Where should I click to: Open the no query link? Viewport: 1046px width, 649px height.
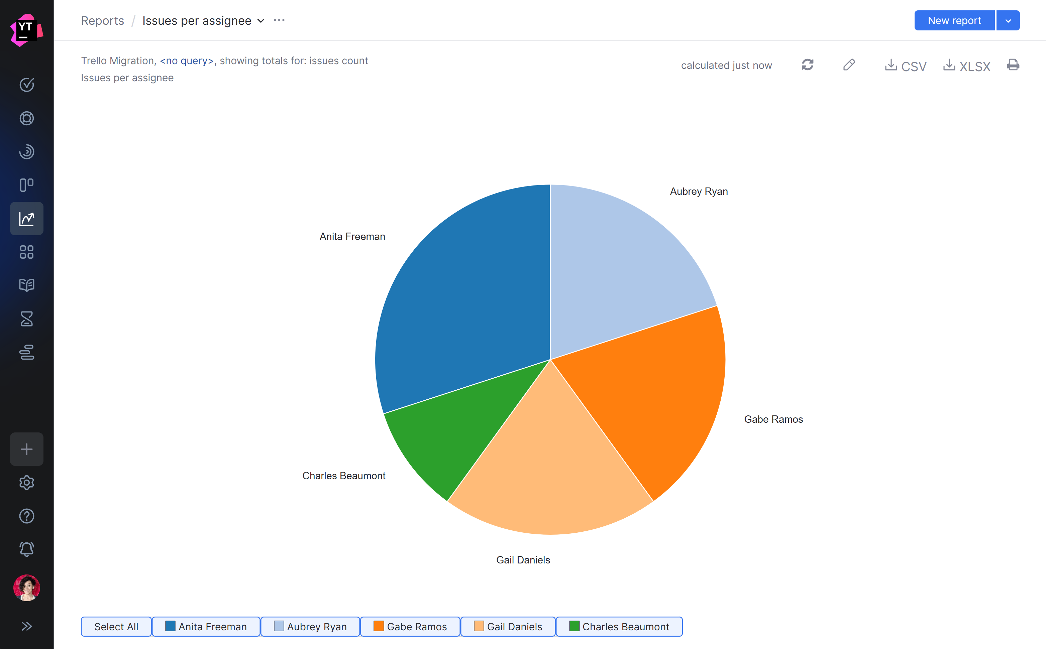point(186,60)
